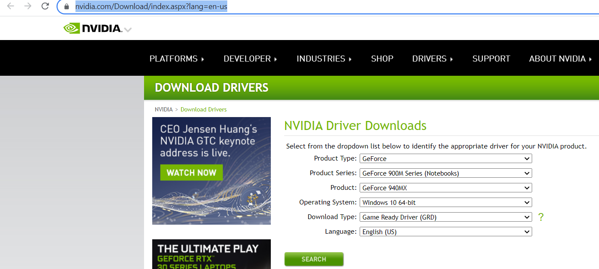Click the WATCH NOW banner button
The width and height of the screenshot is (599, 269).
click(x=191, y=173)
